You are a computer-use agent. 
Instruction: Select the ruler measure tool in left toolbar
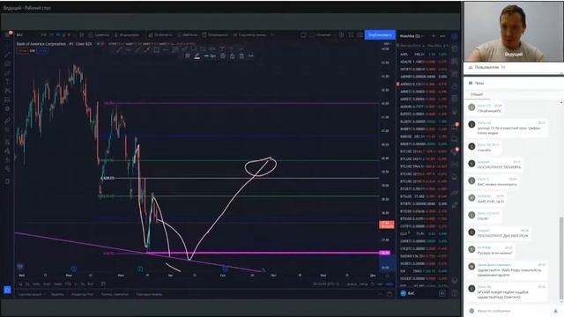(7, 121)
